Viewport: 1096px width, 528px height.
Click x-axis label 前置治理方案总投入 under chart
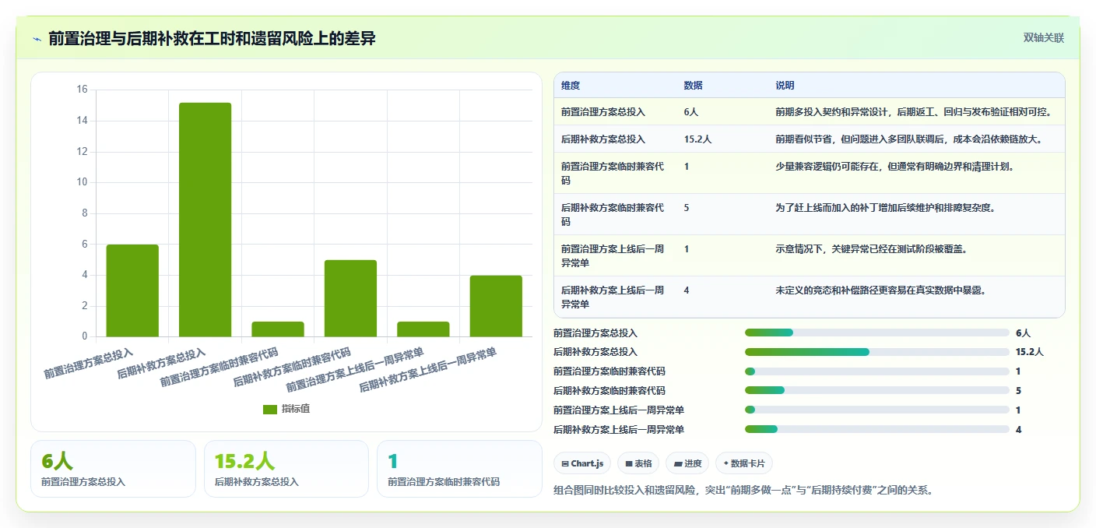click(x=88, y=364)
